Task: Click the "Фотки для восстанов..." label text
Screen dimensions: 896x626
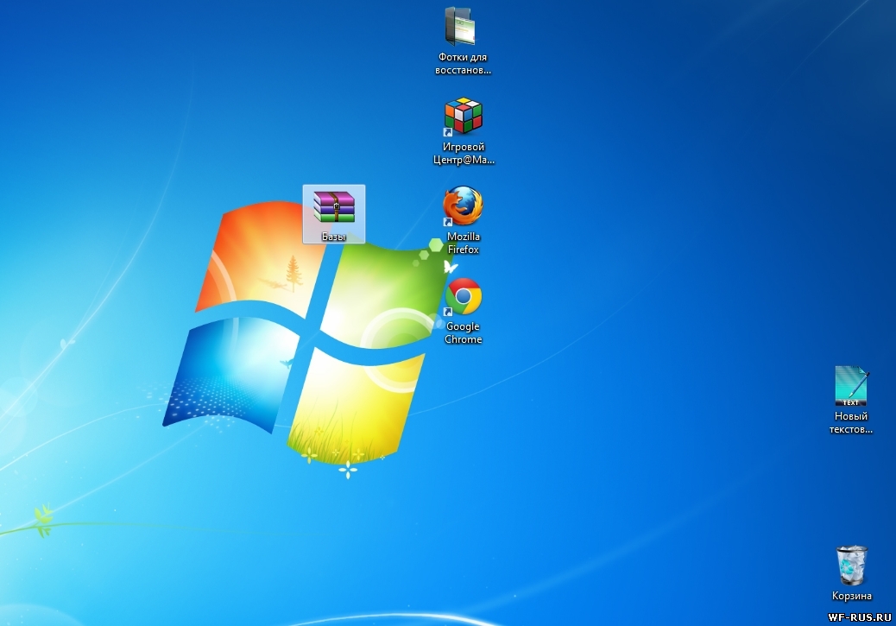Action: coord(463,63)
